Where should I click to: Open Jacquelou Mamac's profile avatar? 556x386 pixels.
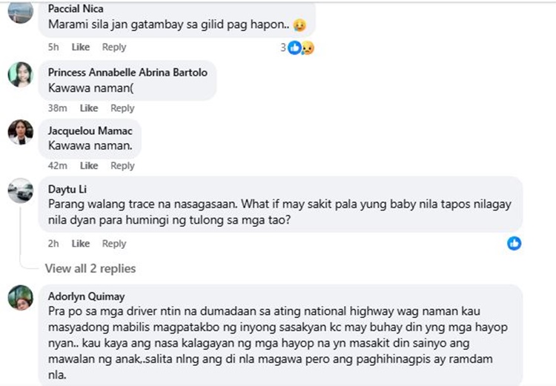click(20, 132)
